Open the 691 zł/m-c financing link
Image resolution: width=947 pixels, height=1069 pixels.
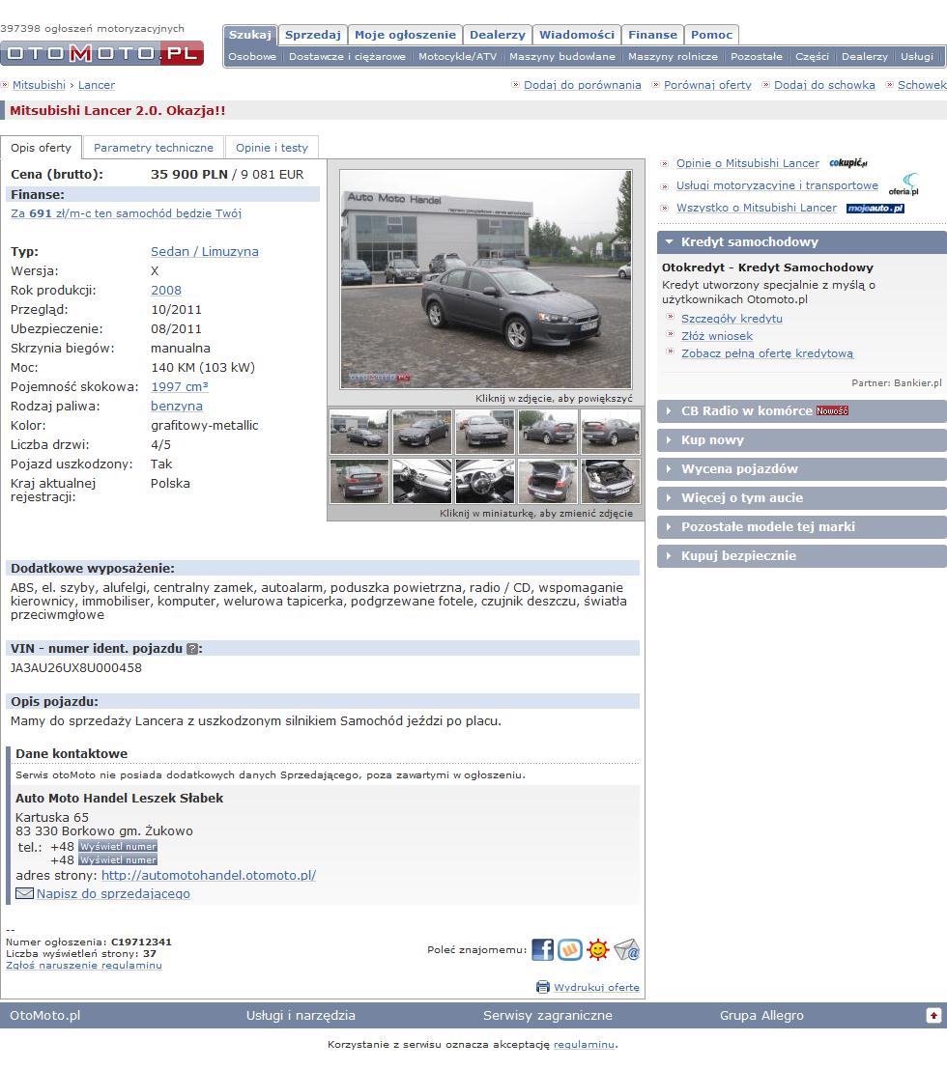[127, 213]
